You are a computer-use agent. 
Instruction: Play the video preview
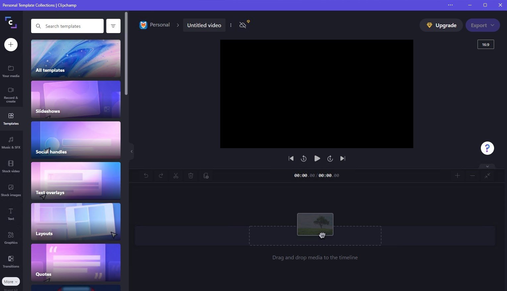(x=317, y=158)
